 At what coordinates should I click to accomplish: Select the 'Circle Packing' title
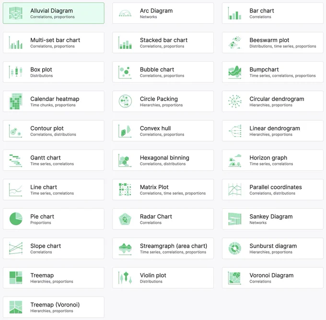159,99
